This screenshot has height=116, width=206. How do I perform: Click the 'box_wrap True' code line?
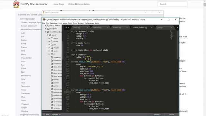coord(87,73)
